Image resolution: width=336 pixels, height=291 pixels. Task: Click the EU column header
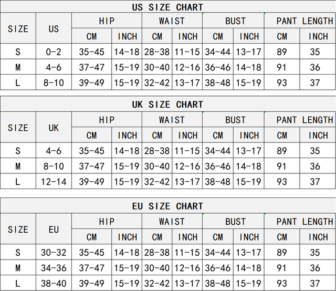coord(54,230)
